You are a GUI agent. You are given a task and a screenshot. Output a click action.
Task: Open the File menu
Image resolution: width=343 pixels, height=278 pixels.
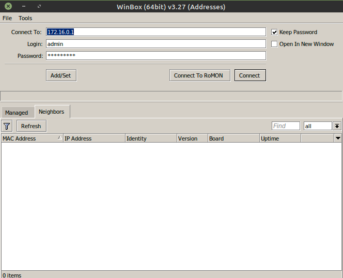[x=7, y=18]
